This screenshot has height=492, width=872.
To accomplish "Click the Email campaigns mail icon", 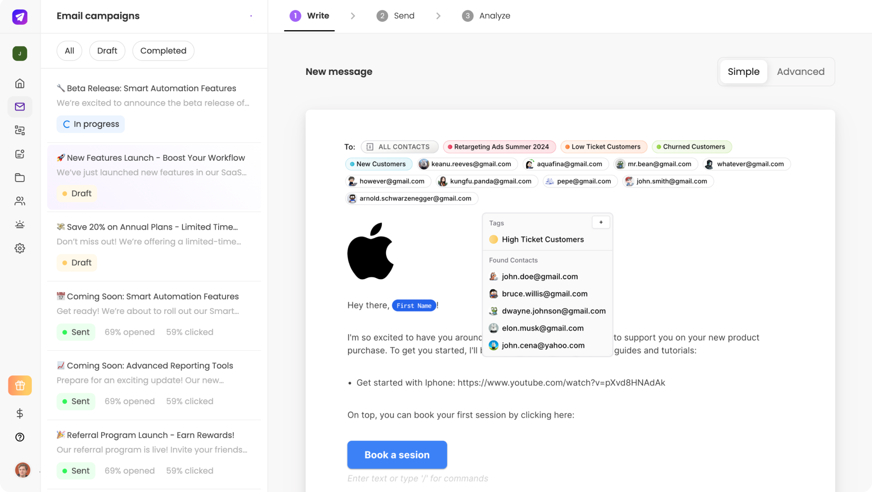I will click(20, 107).
